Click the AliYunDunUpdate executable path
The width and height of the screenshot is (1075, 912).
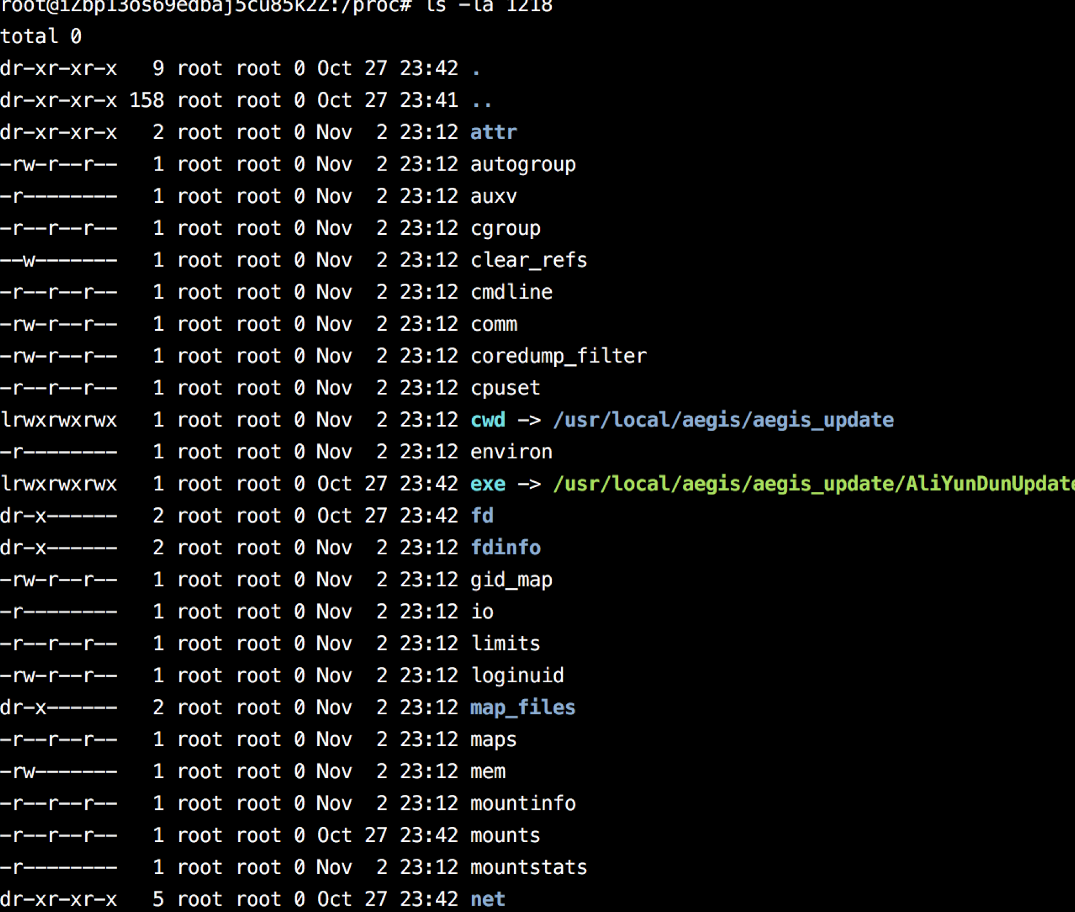[x=813, y=484]
